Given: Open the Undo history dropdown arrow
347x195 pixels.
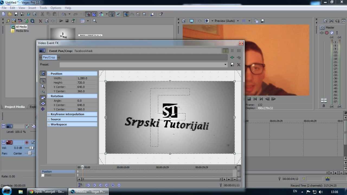Looking at the screenshot, I should coord(69,14).
